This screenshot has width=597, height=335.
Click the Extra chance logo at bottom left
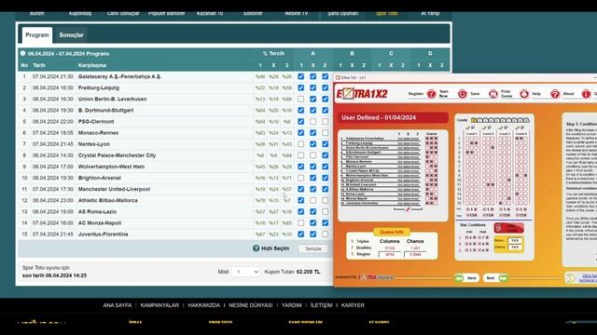click(375, 277)
